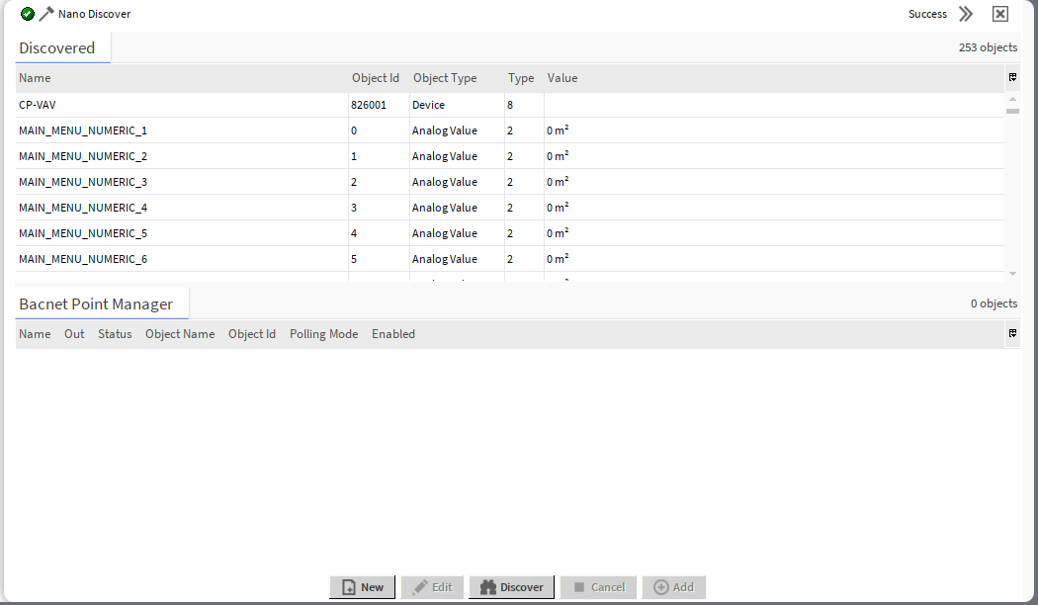Sort point manager by Polling Mode column
Viewport: 1038px width, 605px height.
(323, 334)
